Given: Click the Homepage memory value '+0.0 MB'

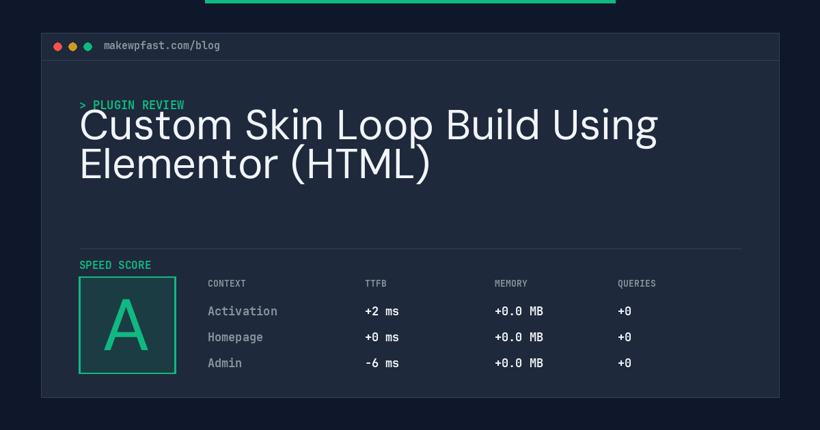Looking at the screenshot, I should 519,337.
